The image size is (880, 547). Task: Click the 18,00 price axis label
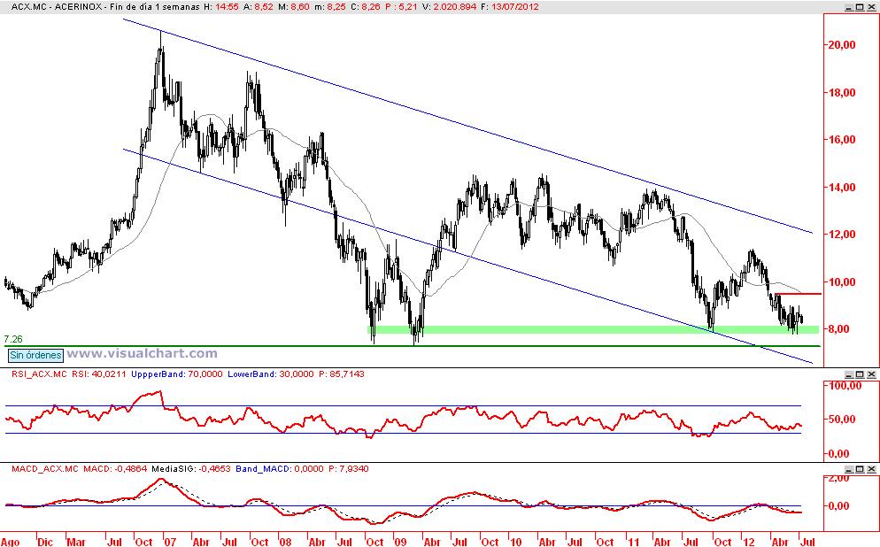pos(843,93)
